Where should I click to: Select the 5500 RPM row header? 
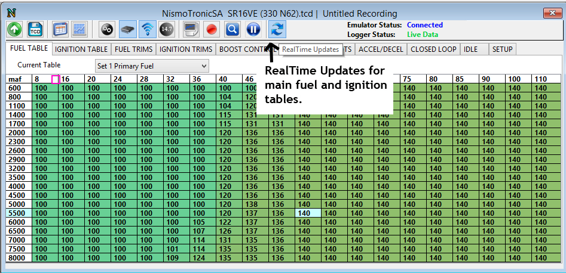tap(19, 213)
